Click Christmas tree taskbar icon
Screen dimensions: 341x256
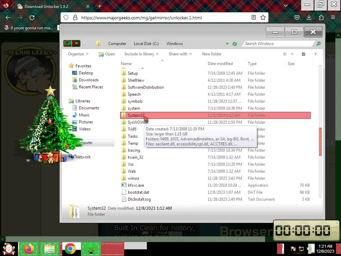point(91,249)
